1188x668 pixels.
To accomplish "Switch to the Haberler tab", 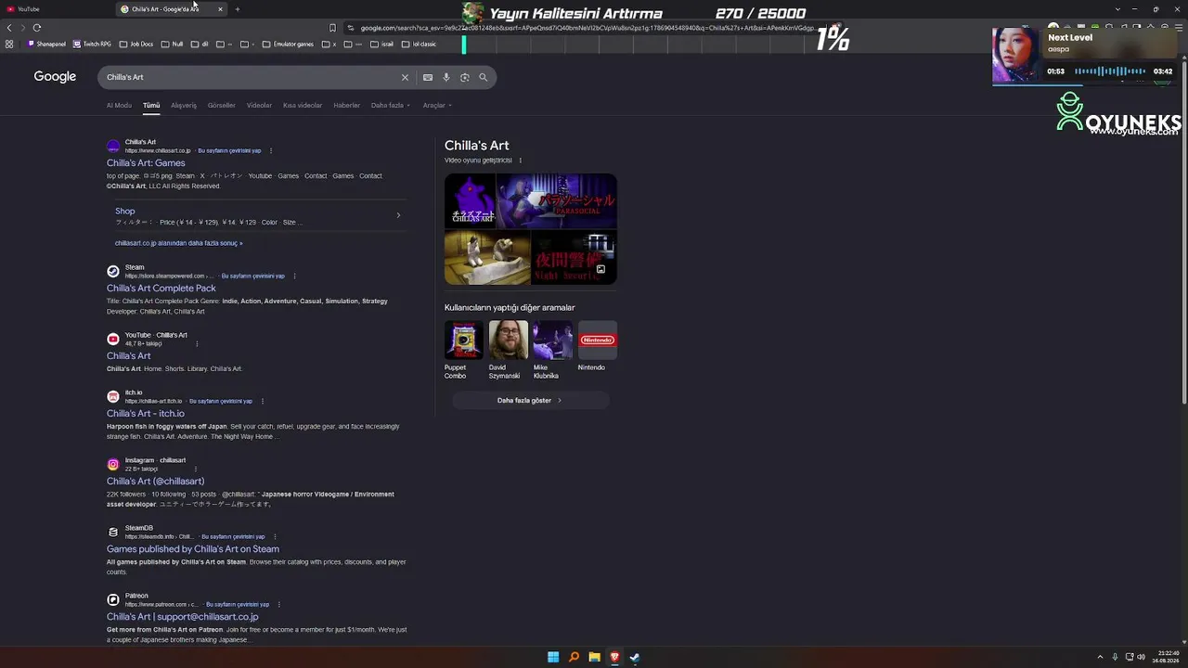I will click(x=346, y=105).
